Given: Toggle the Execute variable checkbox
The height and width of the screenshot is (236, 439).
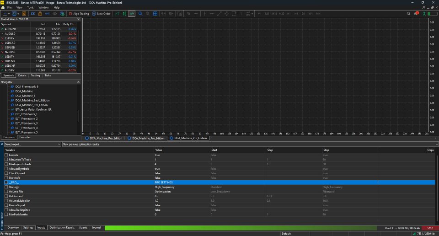Looking at the screenshot, I should [x=6, y=155].
